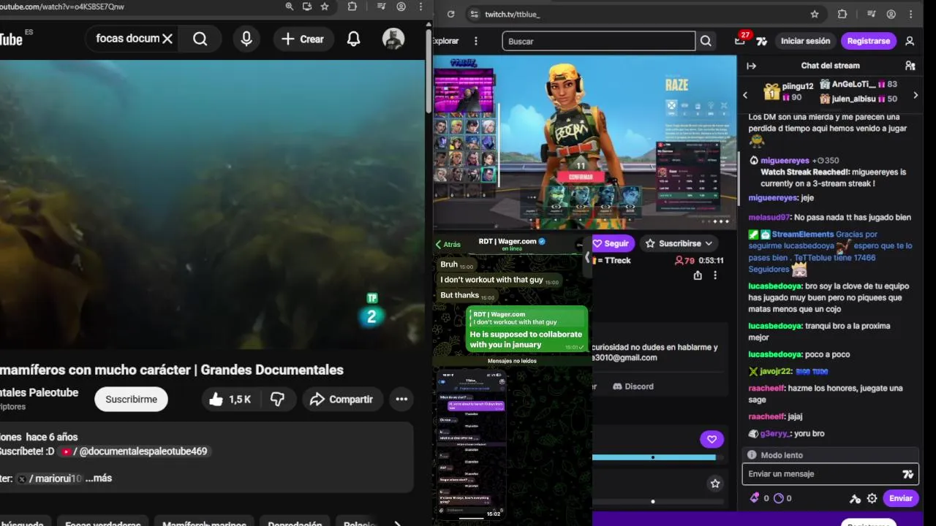Screen dimensions: 936x526
Task: Open Chrome profile icon in YouTube window
Action: click(401, 7)
